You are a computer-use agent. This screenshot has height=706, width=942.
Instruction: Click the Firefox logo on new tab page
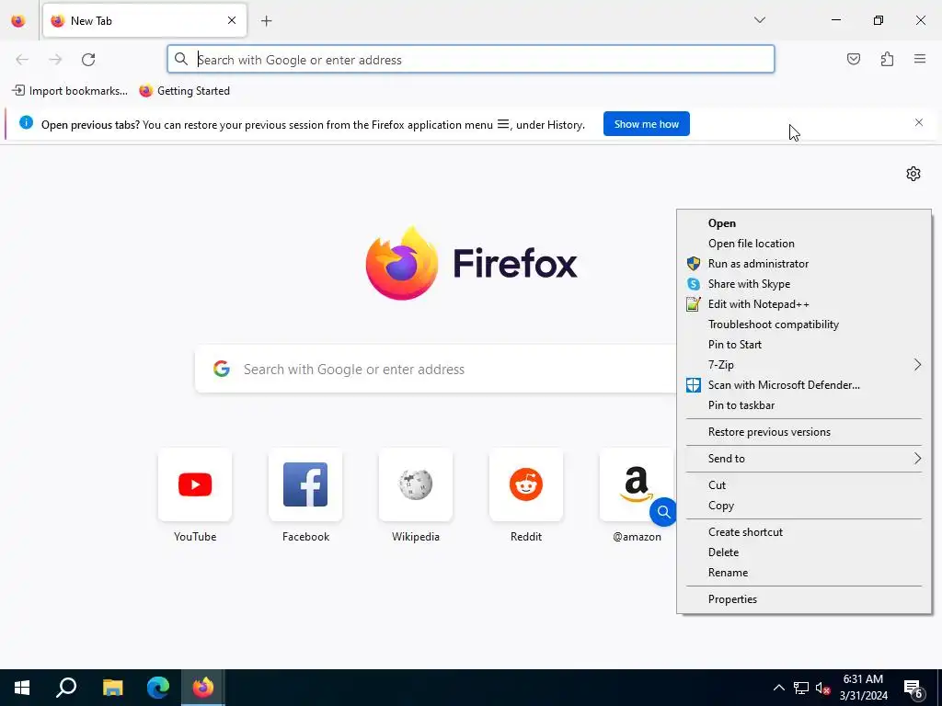click(472, 263)
